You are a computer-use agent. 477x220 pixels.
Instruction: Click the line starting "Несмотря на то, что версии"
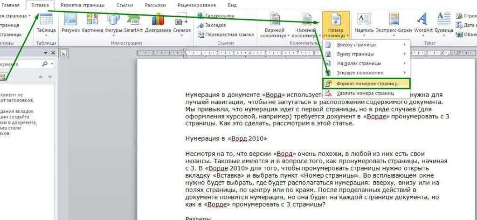(305, 154)
